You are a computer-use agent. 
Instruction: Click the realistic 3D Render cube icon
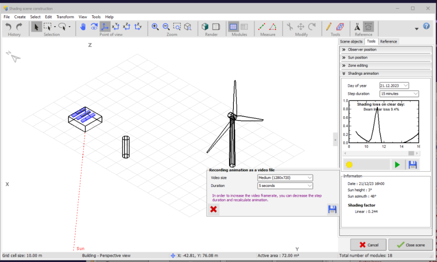(x=205, y=27)
